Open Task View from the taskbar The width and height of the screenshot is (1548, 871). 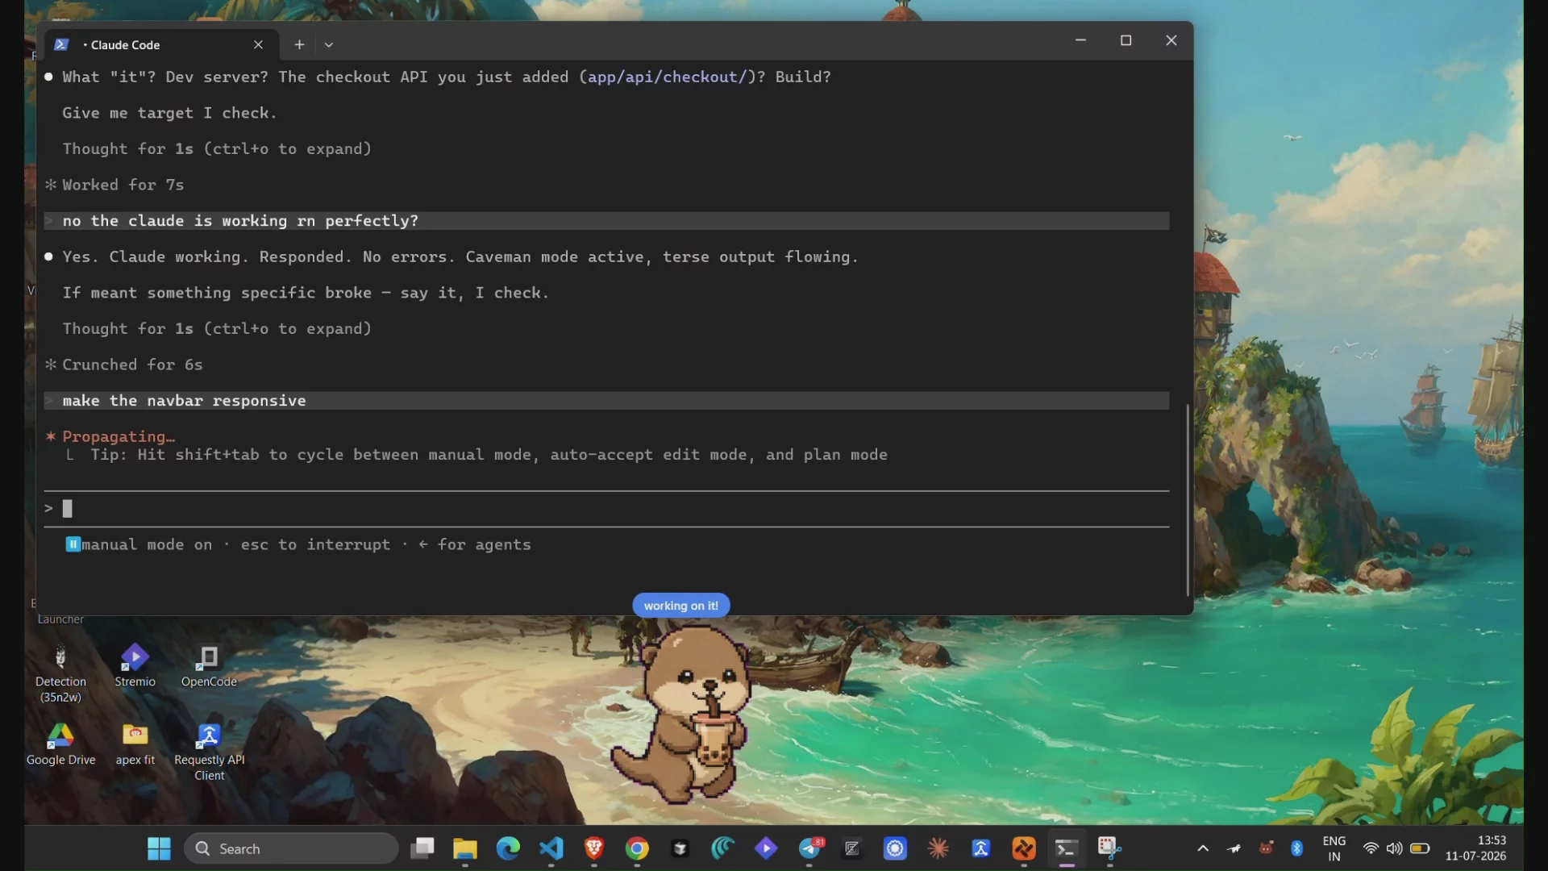[x=422, y=848]
